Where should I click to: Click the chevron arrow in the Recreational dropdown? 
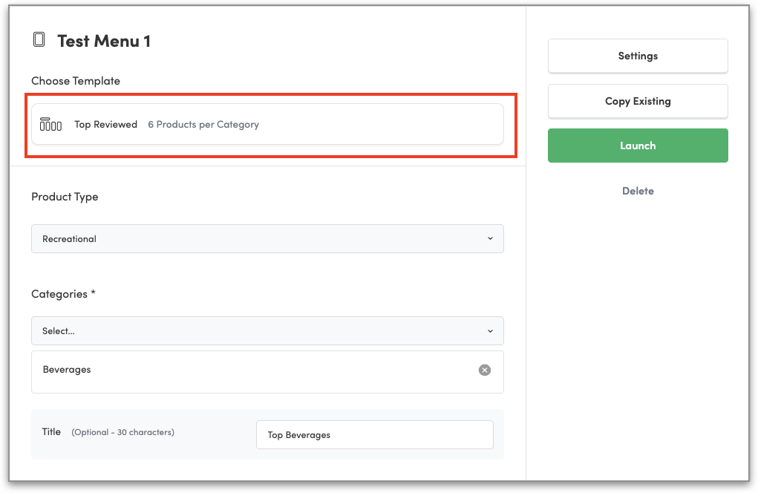pos(490,238)
